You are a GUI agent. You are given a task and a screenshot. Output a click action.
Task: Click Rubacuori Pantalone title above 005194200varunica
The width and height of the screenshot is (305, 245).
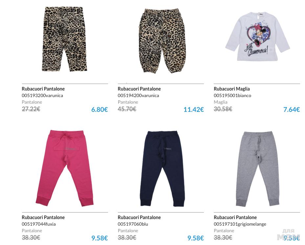click(x=139, y=89)
